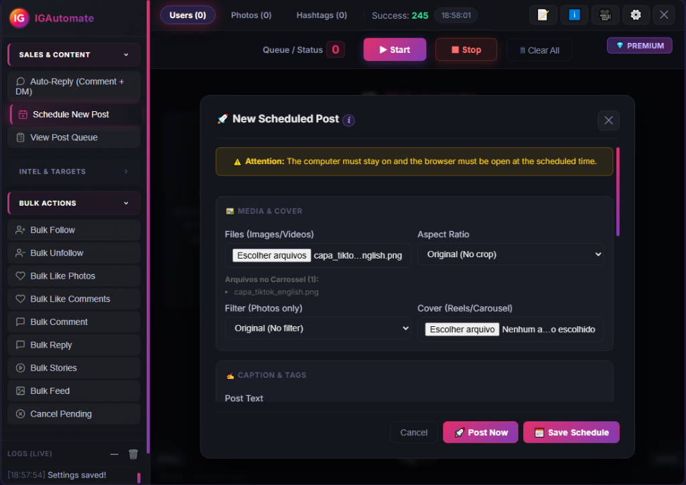
Task: Click the Post Text label
Action: 244,399
